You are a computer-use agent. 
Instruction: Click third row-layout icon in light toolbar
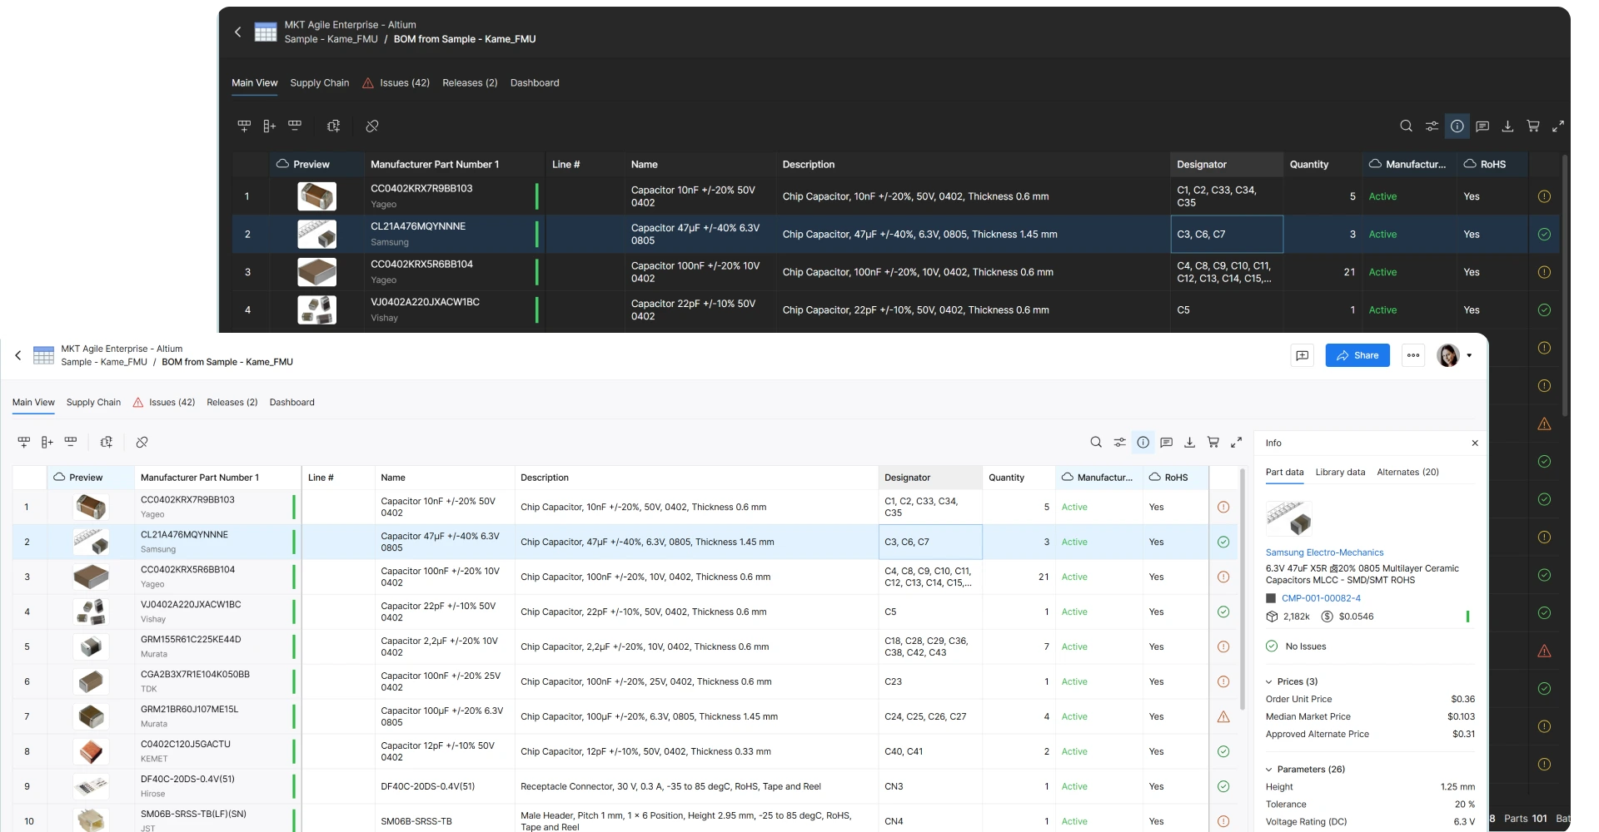[71, 442]
